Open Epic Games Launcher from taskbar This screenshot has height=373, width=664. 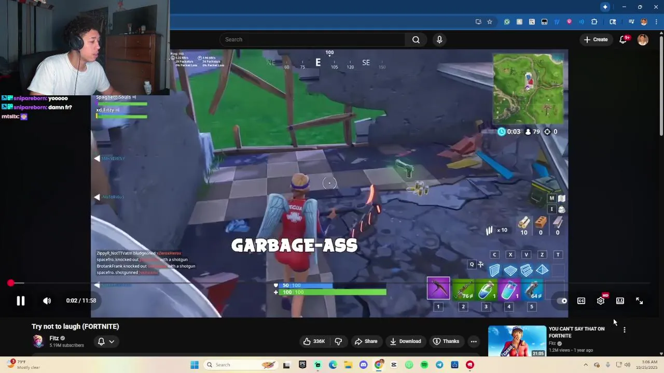pyautogui.click(x=302, y=365)
